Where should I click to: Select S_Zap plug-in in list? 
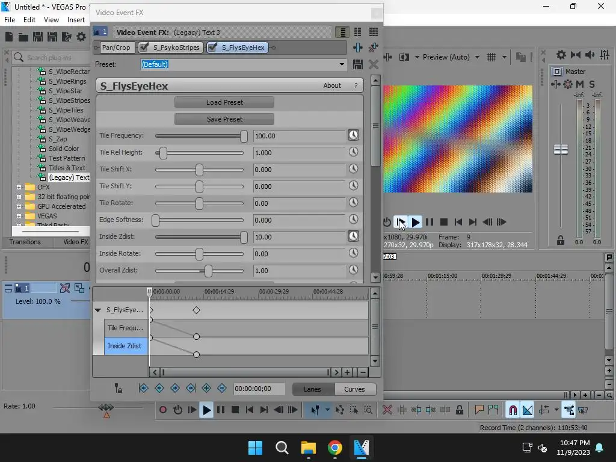[x=58, y=139]
